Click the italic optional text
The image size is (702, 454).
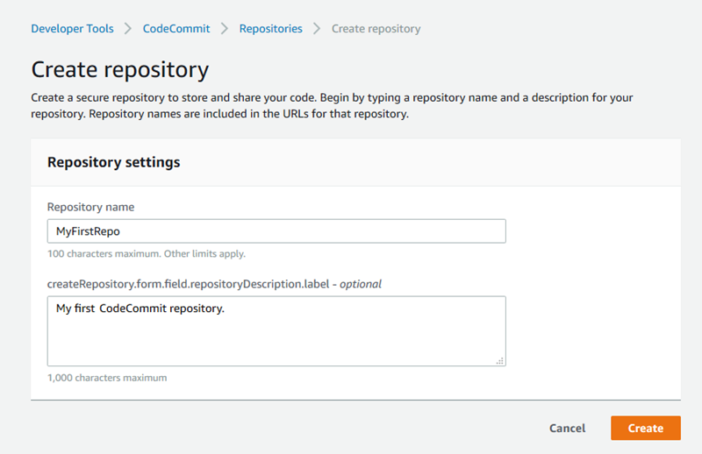coord(361,284)
